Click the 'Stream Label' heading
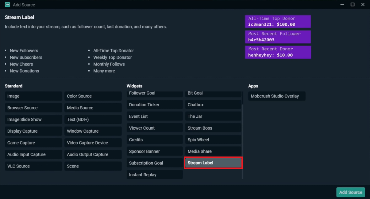This screenshot has height=199, width=370. (19, 17)
